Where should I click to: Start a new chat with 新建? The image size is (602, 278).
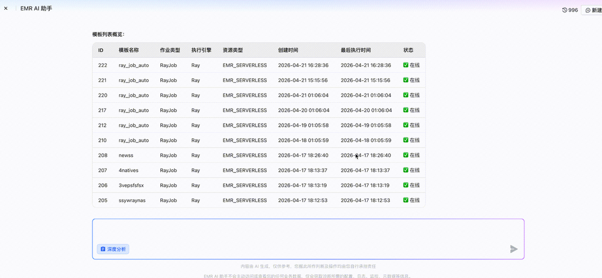pyautogui.click(x=593, y=10)
